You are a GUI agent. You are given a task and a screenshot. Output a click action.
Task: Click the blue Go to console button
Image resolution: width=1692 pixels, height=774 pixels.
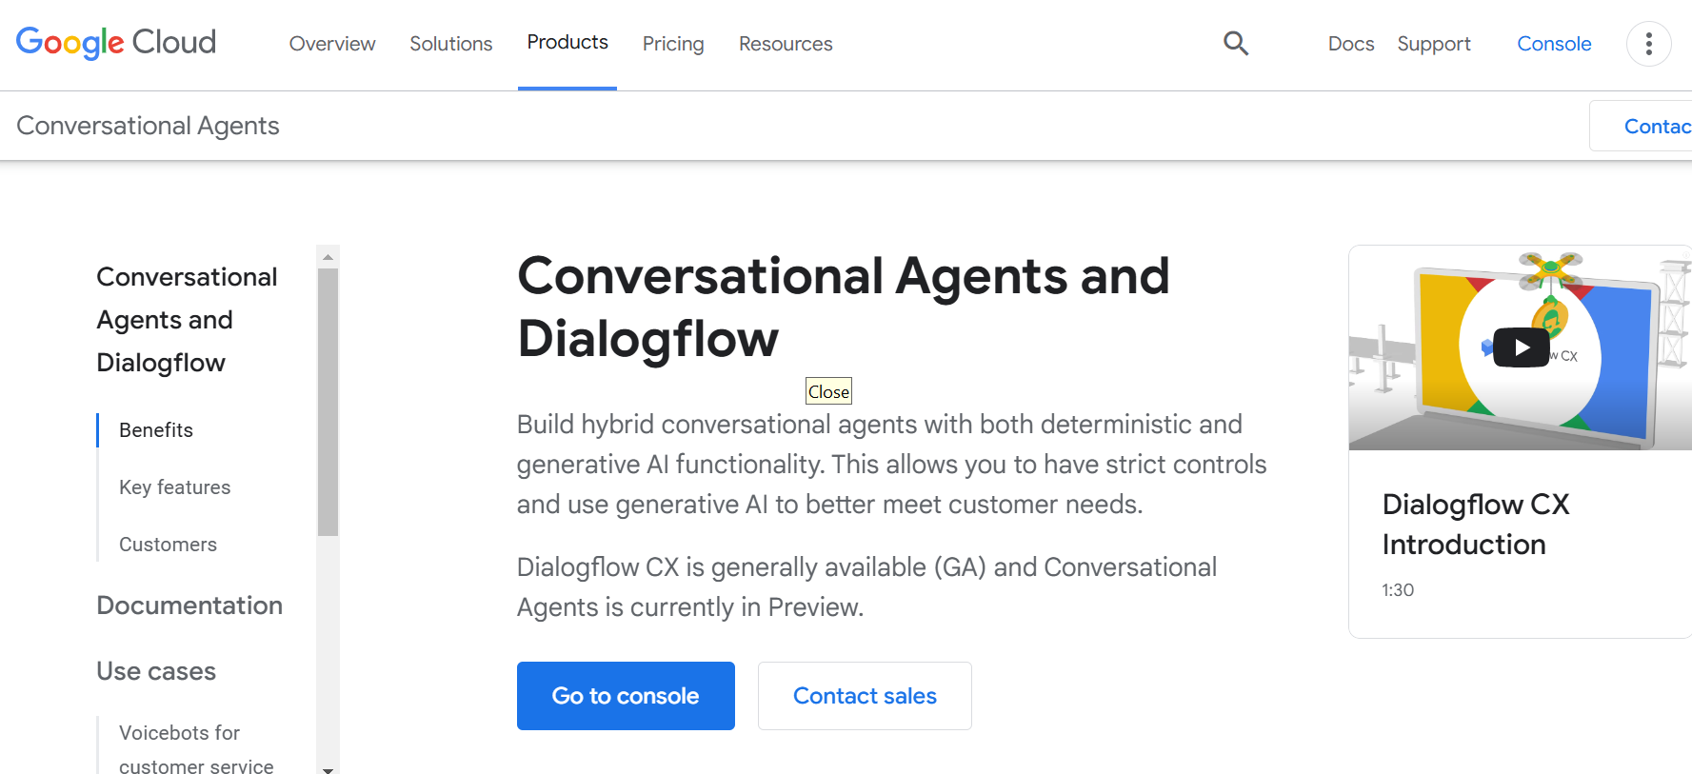(x=626, y=696)
